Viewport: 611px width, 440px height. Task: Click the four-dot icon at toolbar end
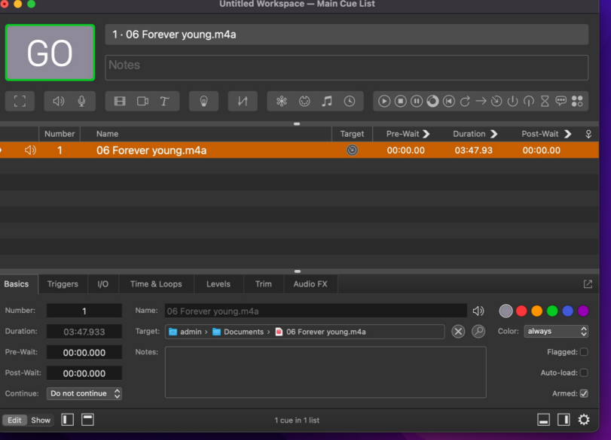point(577,101)
